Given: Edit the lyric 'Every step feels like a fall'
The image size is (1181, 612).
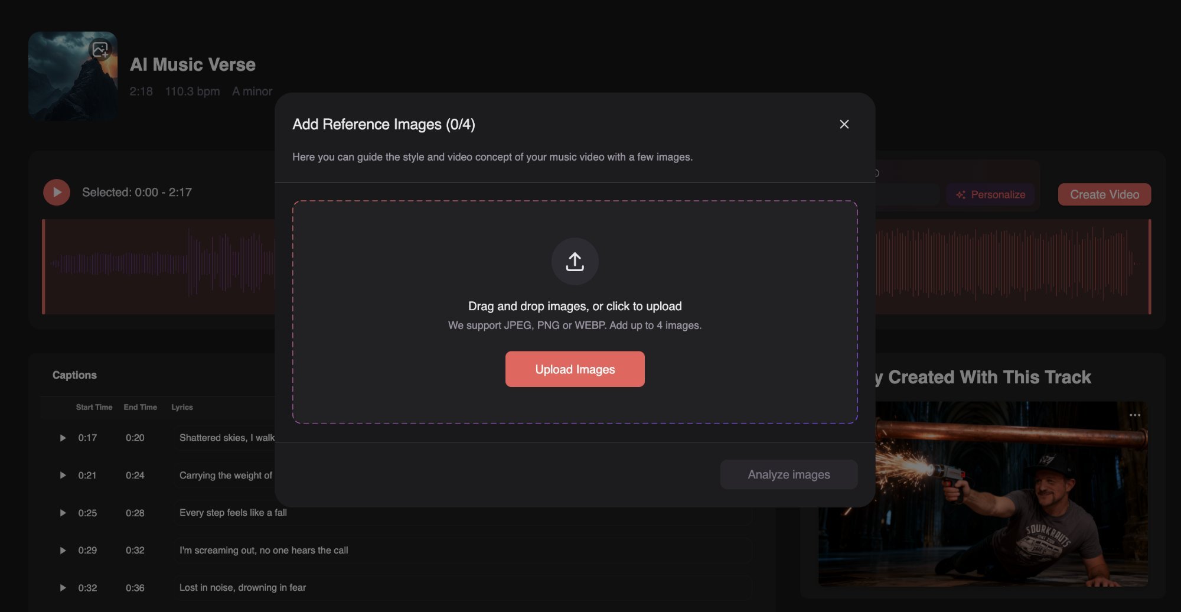Looking at the screenshot, I should tap(233, 513).
